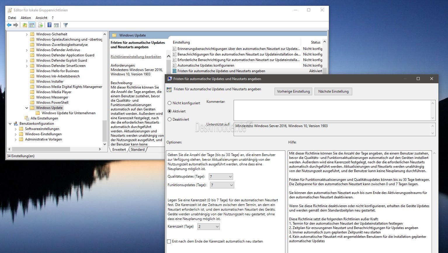Click the blue Back arrow in toolbar

9,25
